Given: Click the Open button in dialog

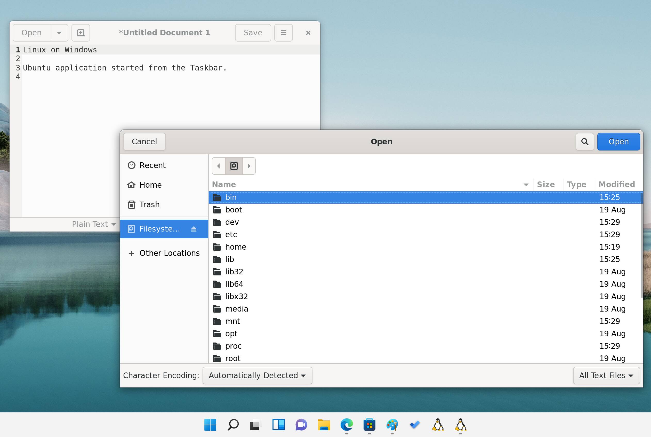Looking at the screenshot, I should tap(617, 141).
